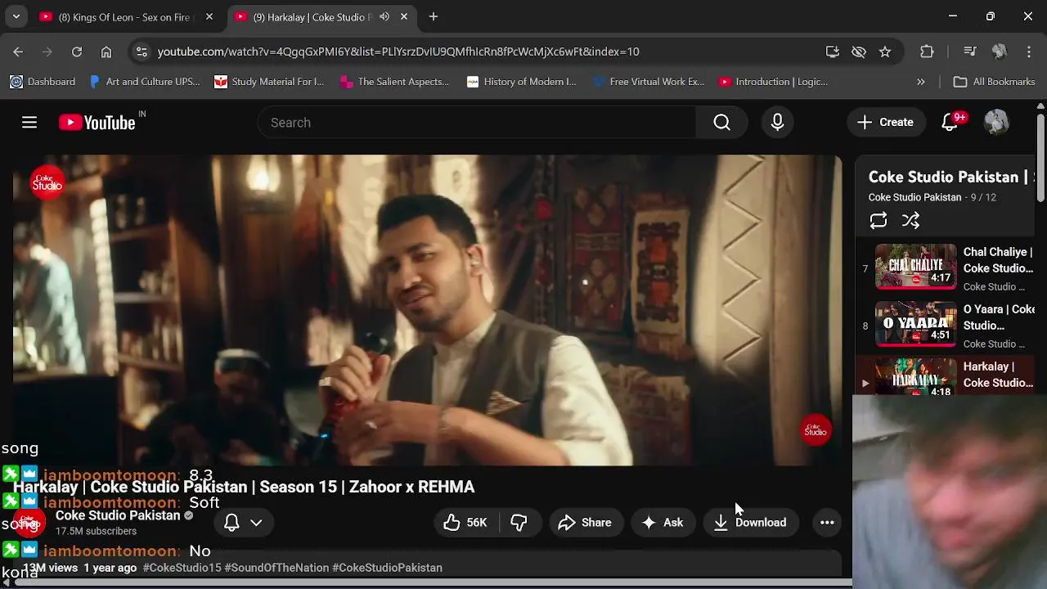Click the search magnifier button
This screenshot has width=1047, height=589.
pyautogui.click(x=721, y=122)
